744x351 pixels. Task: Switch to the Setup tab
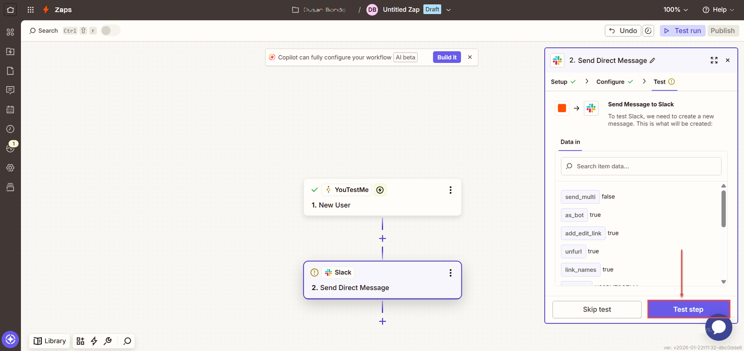pyautogui.click(x=559, y=82)
